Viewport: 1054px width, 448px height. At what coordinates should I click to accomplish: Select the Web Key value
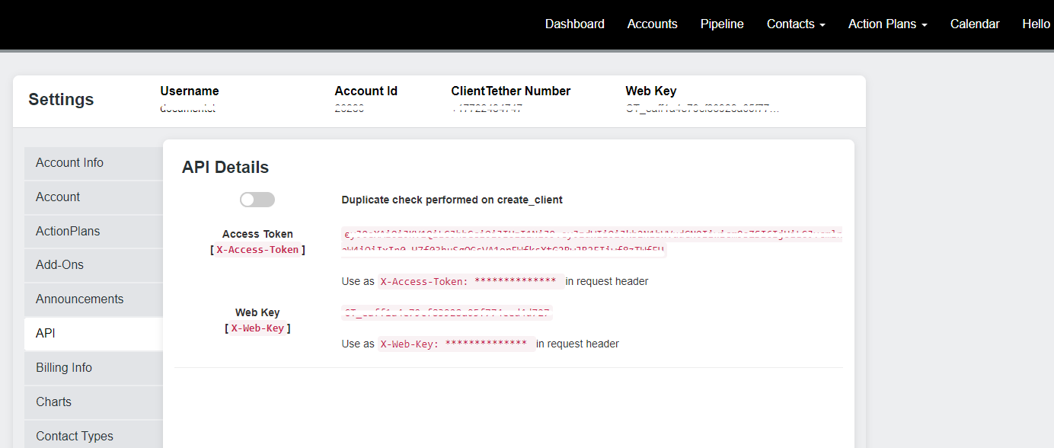447,312
